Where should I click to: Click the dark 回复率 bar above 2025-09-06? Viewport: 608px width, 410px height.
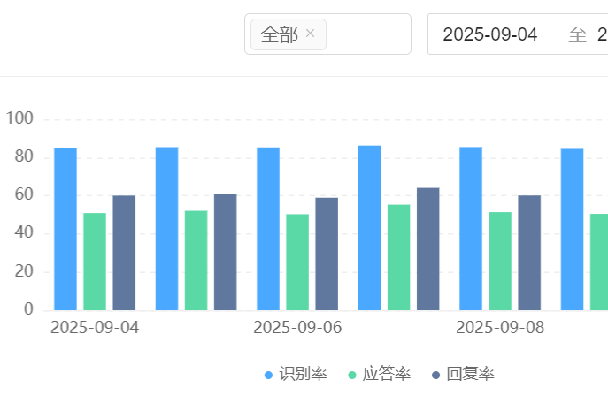[327, 254]
